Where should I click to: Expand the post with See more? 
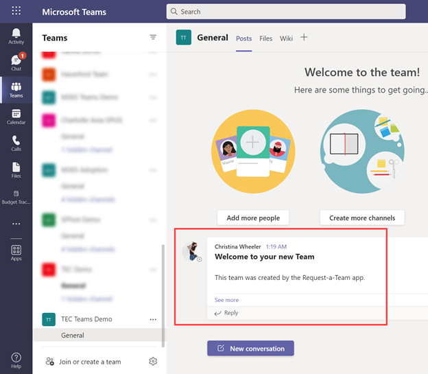(x=226, y=300)
